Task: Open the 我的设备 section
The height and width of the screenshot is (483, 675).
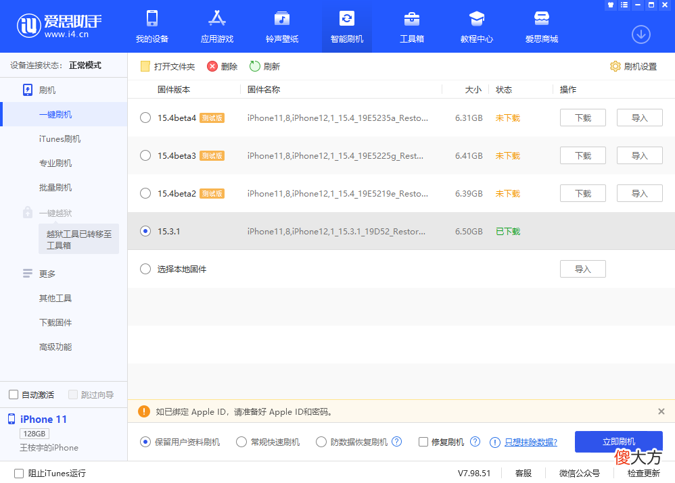Action: tap(152, 26)
